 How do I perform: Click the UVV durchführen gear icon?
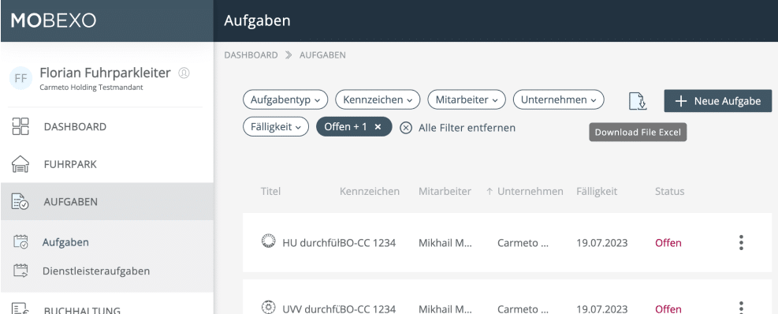pos(268,308)
